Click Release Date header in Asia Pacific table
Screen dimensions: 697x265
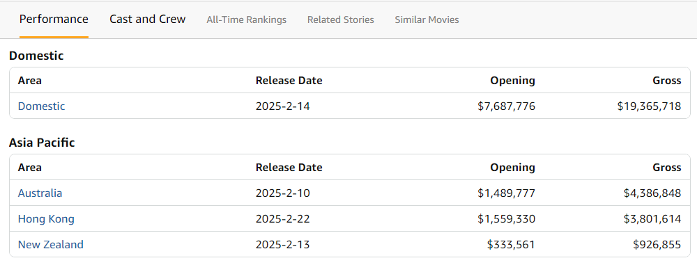289,168
